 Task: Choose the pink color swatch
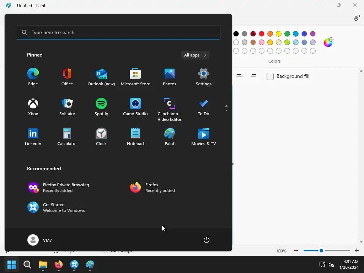(262, 42)
